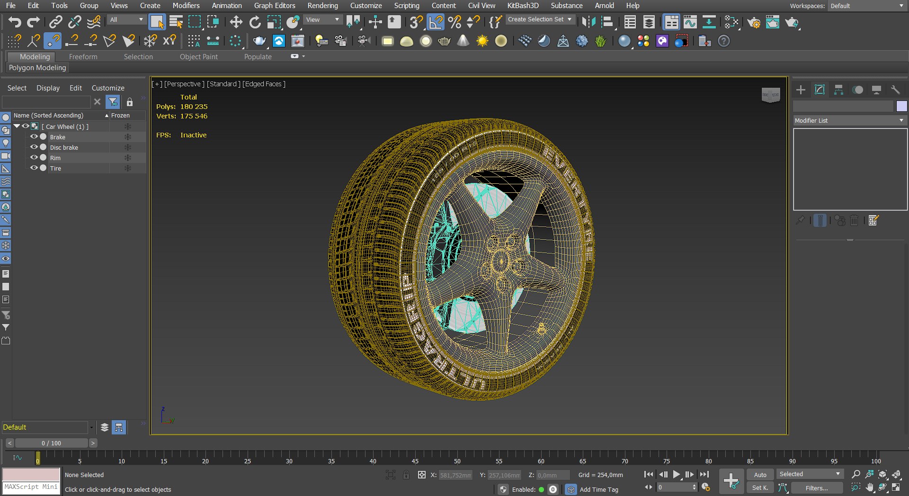
Task: Click the Set K. button
Action: click(760, 488)
